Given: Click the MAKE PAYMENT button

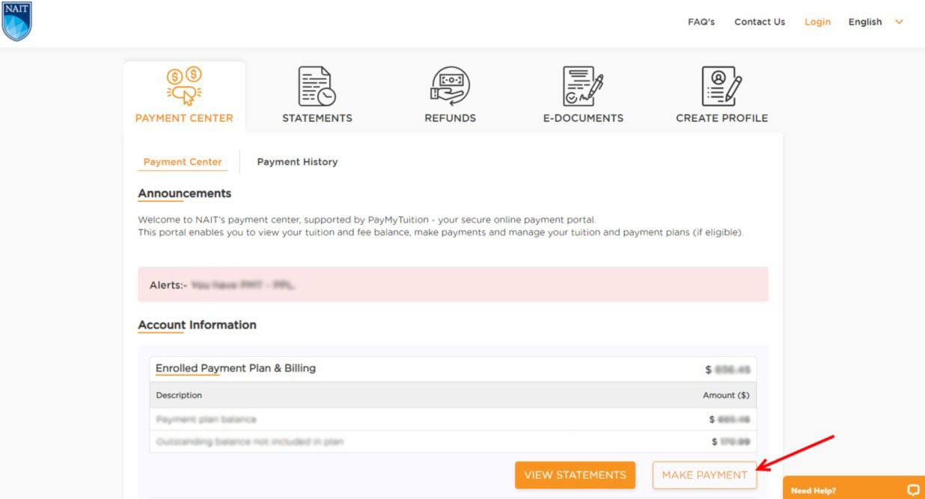Looking at the screenshot, I should point(703,474).
